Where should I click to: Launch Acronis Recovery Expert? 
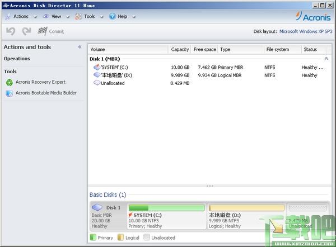pyautogui.click(x=40, y=82)
